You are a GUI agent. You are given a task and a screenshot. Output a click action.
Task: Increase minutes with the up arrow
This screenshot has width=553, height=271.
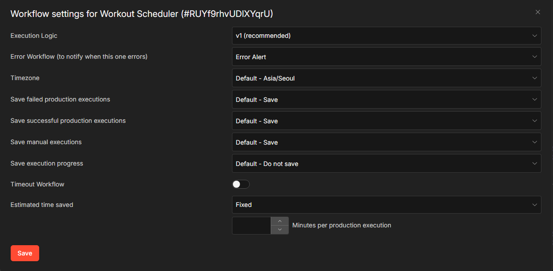click(280, 221)
